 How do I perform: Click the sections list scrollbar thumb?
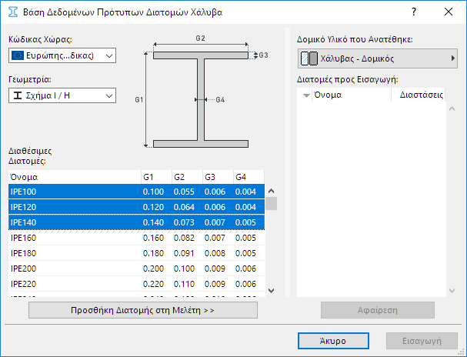[x=271, y=204]
